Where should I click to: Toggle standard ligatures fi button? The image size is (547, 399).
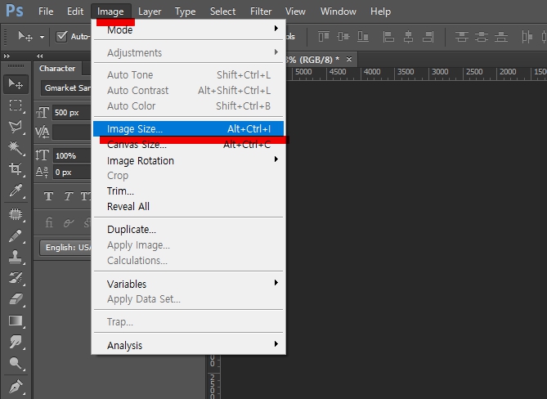click(x=49, y=222)
